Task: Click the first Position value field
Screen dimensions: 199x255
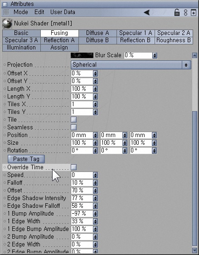Action: 82,135
